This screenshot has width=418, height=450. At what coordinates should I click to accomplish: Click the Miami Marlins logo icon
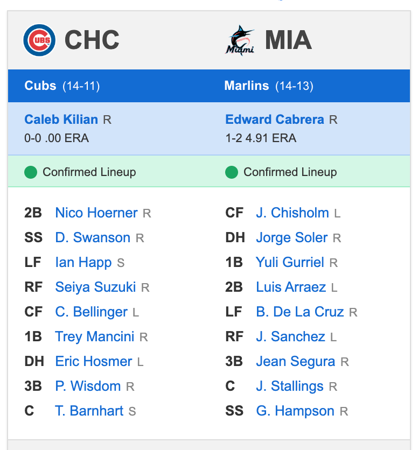point(240,40)
